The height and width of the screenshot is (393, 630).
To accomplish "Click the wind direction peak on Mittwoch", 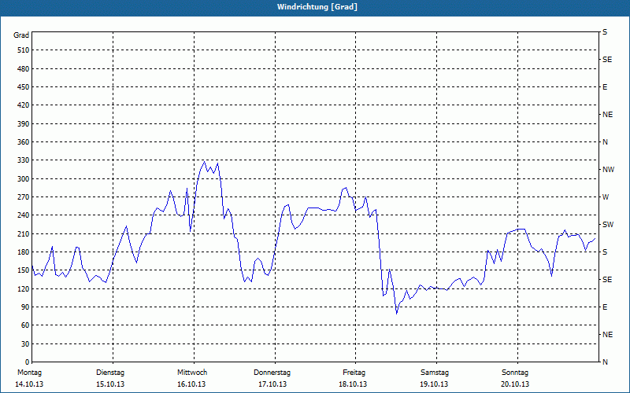I will [205, 162].
